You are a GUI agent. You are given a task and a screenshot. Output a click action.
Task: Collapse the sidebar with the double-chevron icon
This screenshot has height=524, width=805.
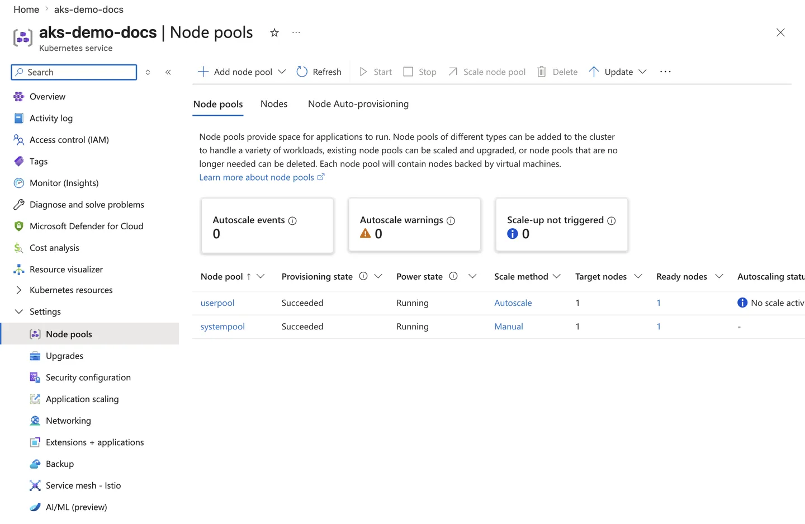168,72
